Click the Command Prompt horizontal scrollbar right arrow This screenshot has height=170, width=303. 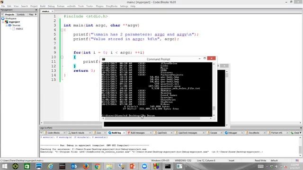(211, 119)
